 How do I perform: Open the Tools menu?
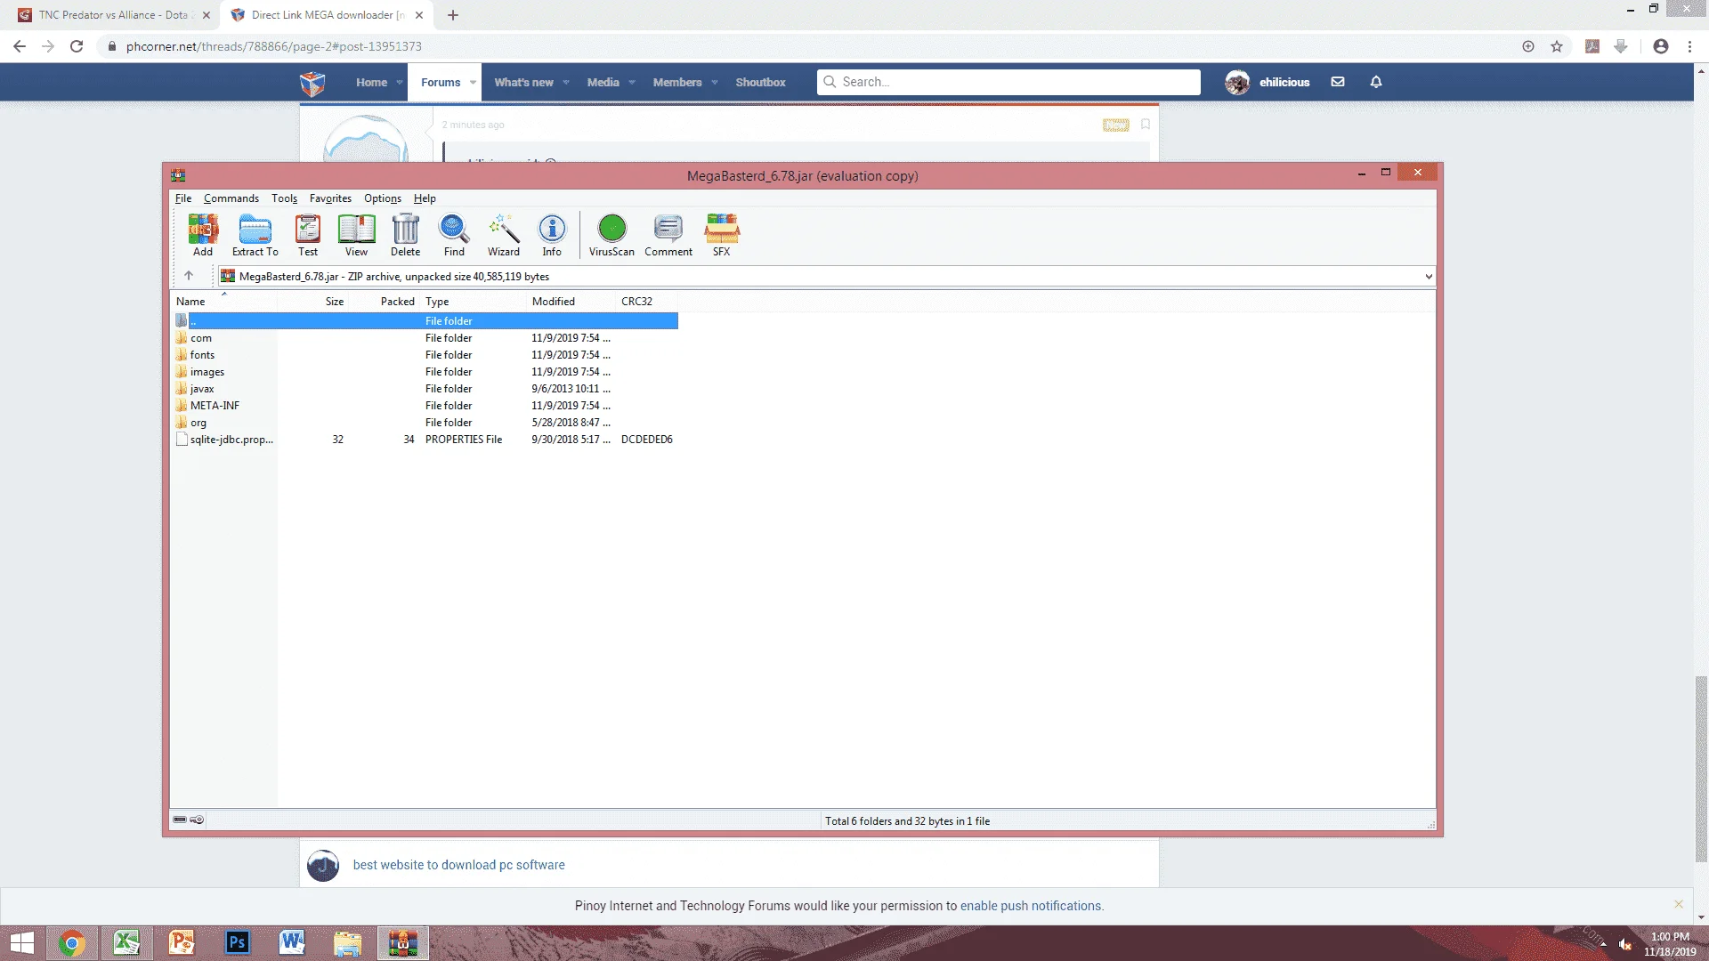point(284,198)
